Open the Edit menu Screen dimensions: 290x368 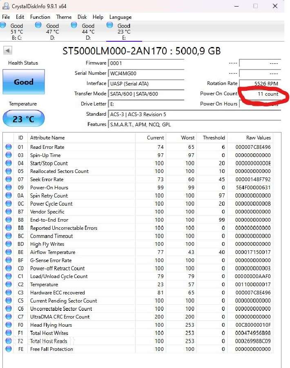[x=20, y=17]
